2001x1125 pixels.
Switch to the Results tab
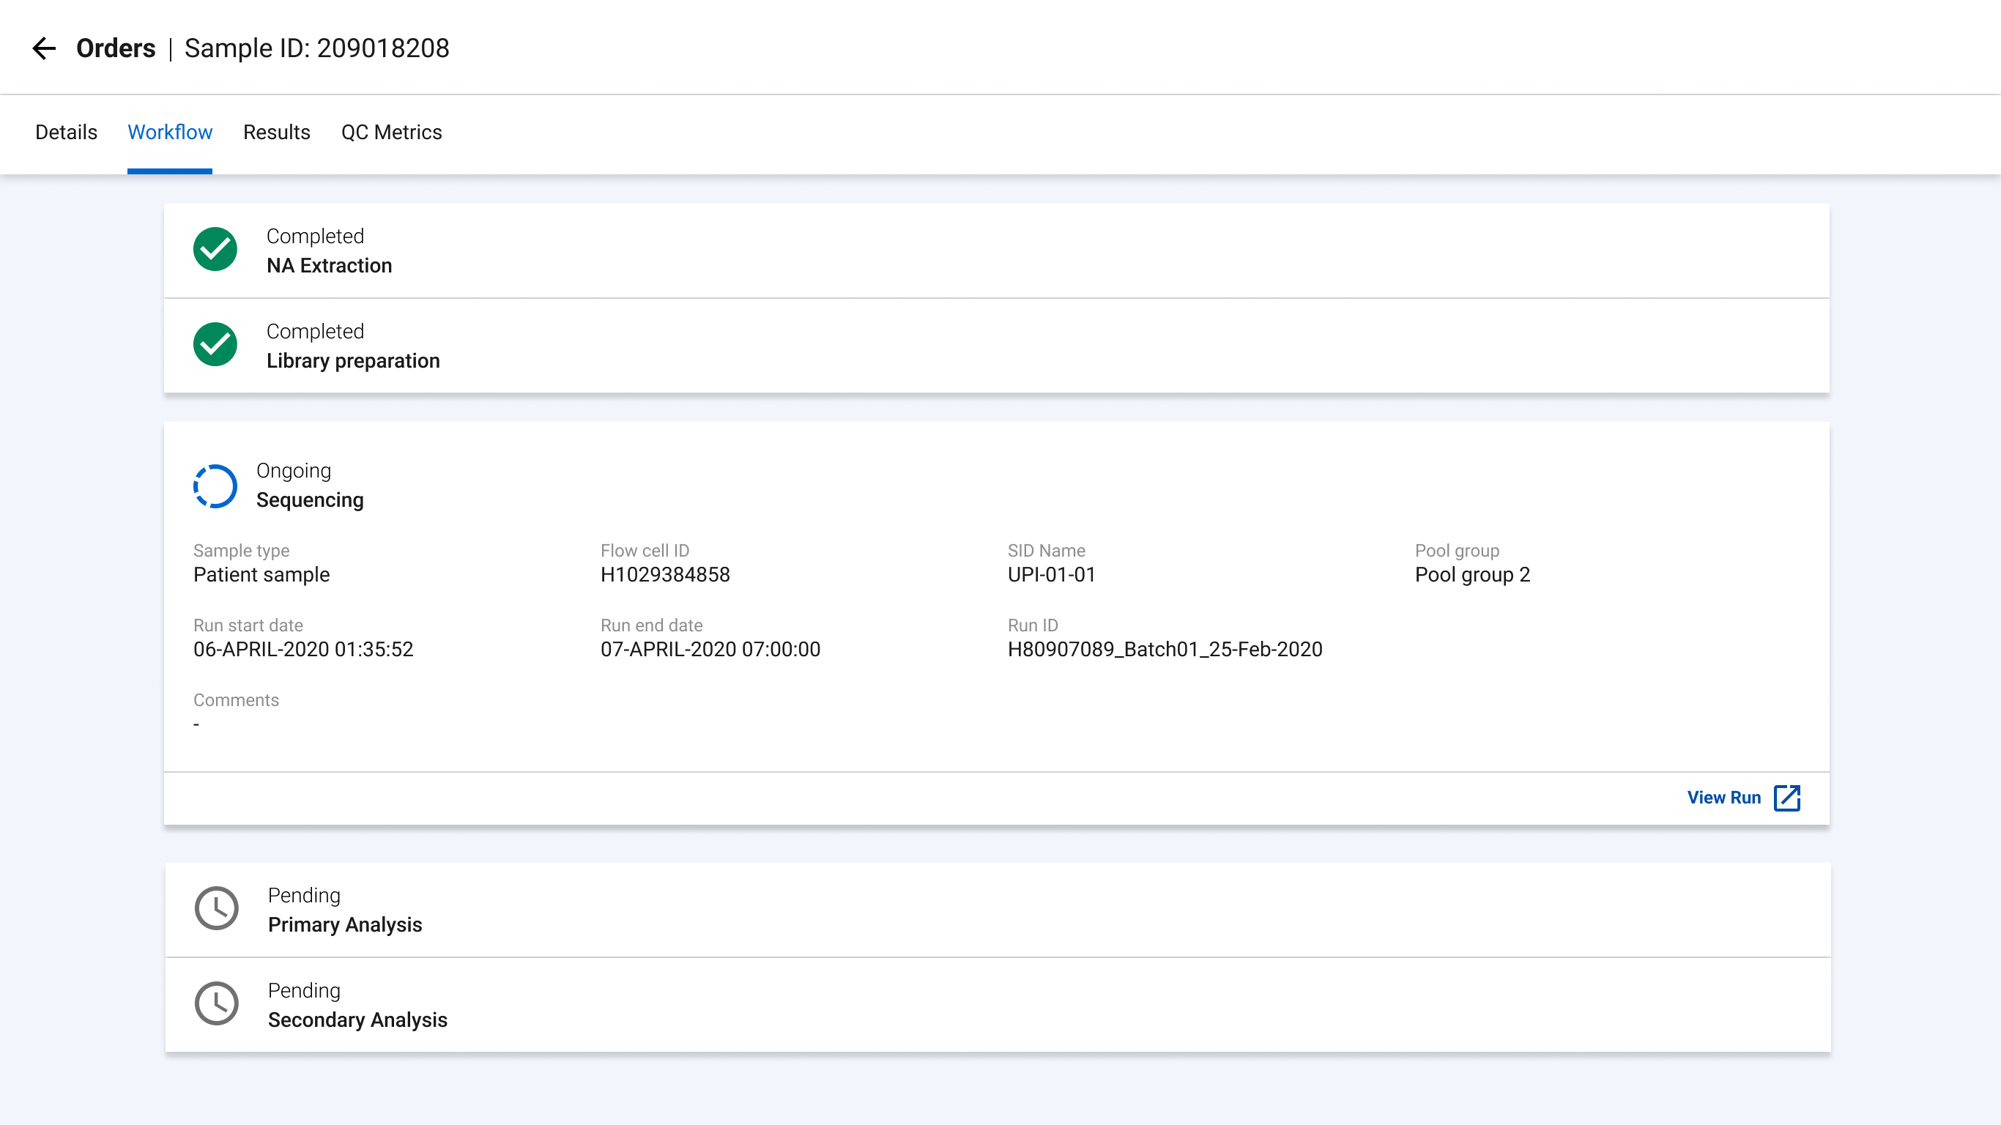click(x=277, y=132)
